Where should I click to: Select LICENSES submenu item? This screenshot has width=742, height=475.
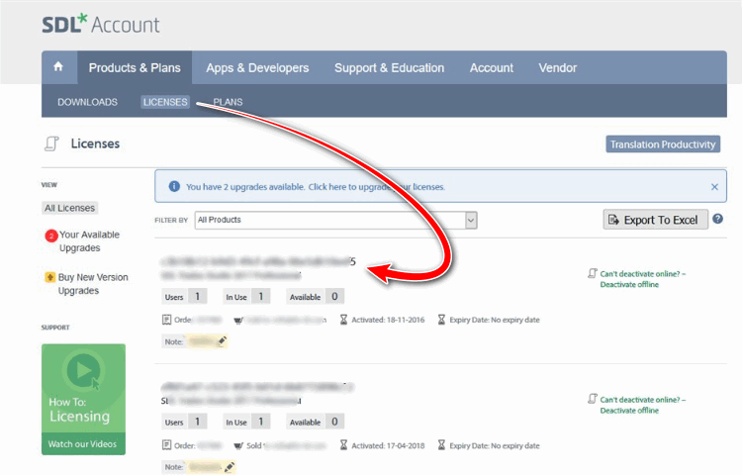coord(165,102)
